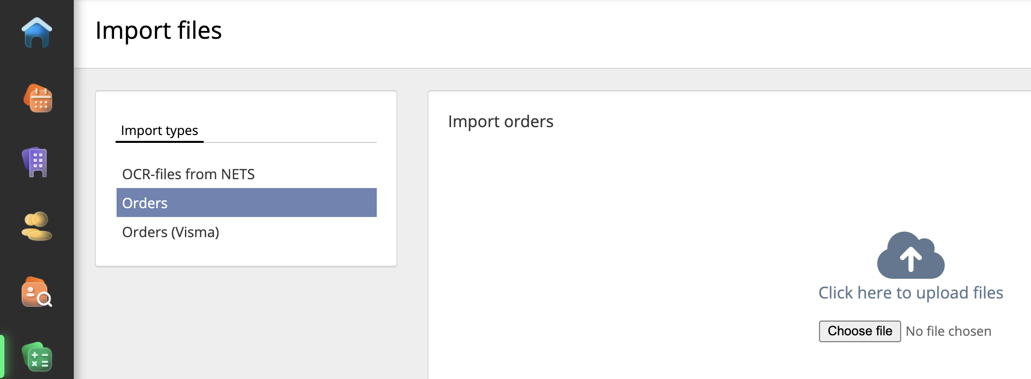Open the gold coins icon

click(x=36, y=226)
